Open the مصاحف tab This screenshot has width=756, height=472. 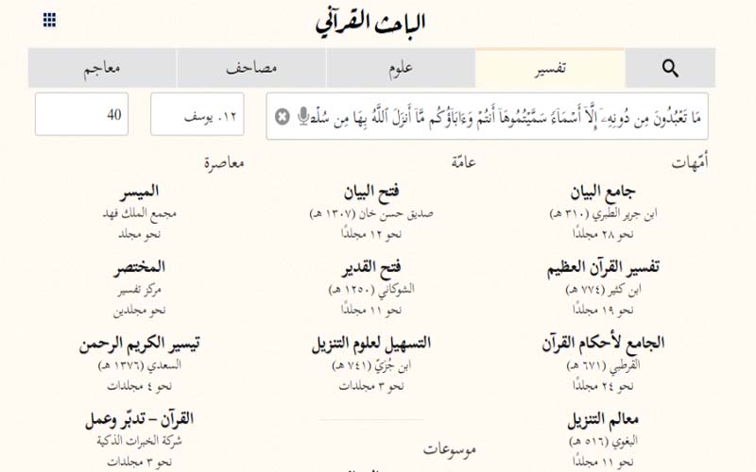251,68
